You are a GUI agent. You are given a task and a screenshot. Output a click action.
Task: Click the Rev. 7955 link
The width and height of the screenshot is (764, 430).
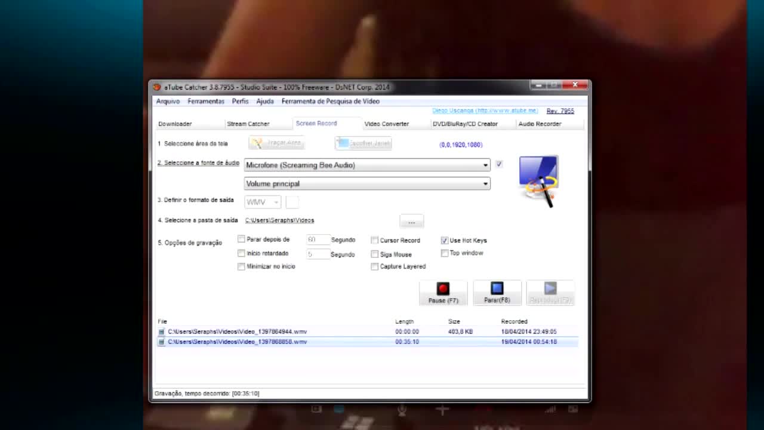point(560,111)
